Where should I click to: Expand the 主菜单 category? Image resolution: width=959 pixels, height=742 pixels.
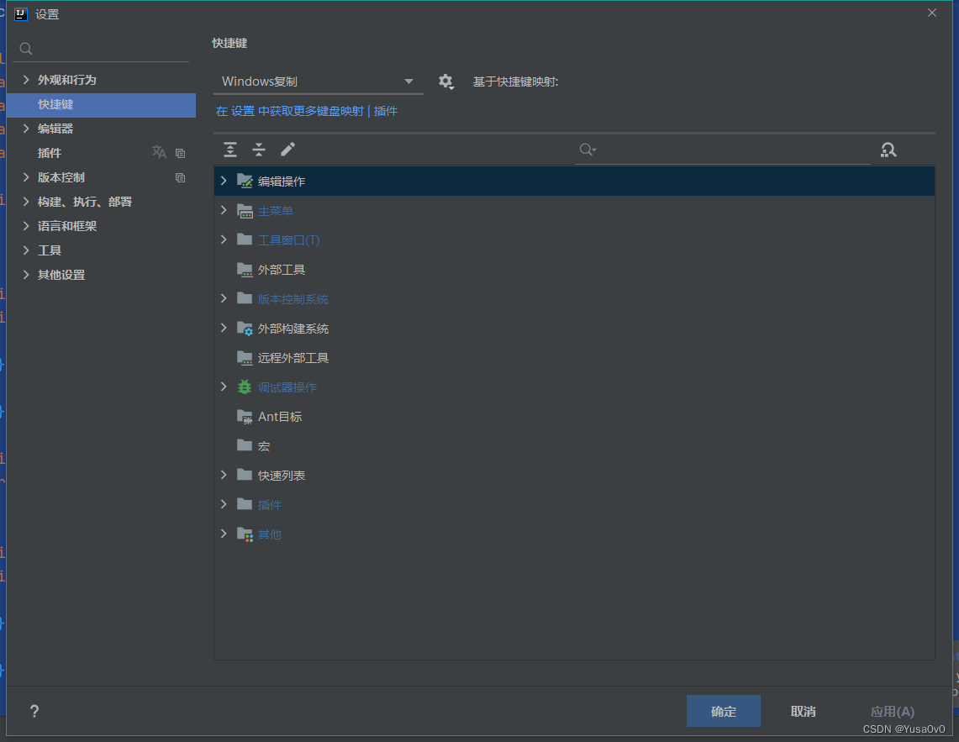[223, 210]
